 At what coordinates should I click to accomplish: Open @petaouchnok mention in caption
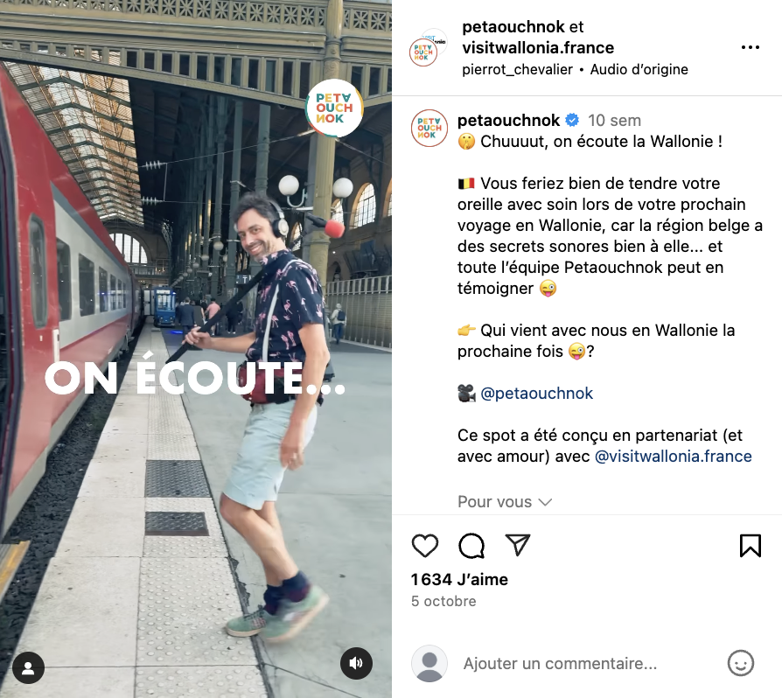point(536,394)
